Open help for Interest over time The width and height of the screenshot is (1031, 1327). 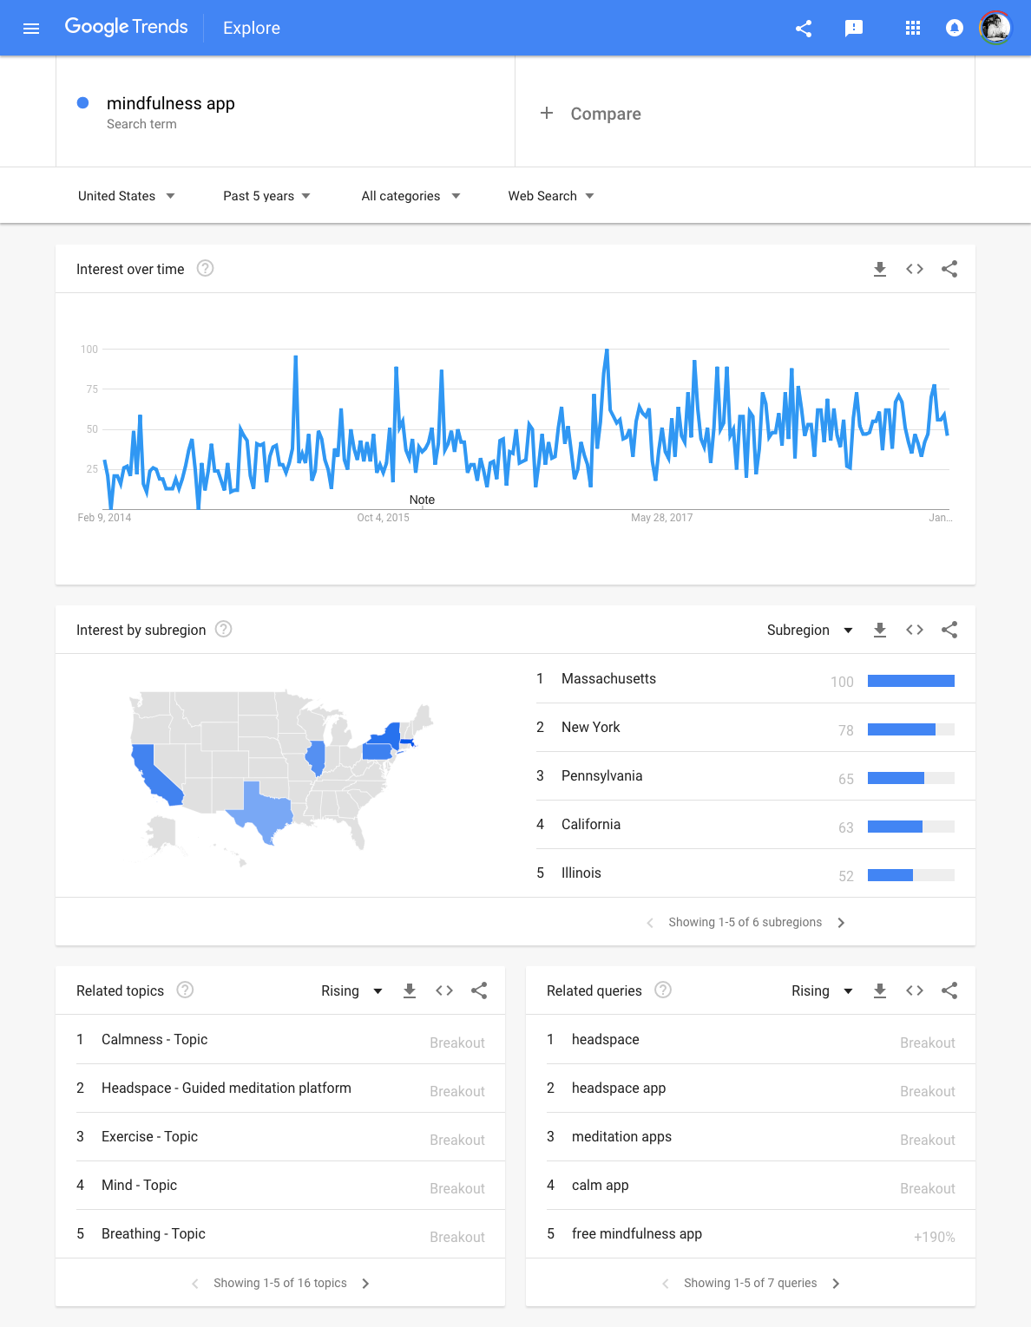pyautogui.click(x=205, y=268)
